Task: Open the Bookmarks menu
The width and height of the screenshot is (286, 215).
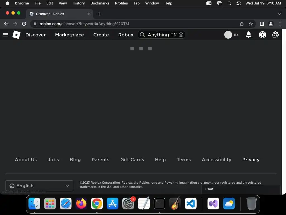Action: click(x=100, y=3)
